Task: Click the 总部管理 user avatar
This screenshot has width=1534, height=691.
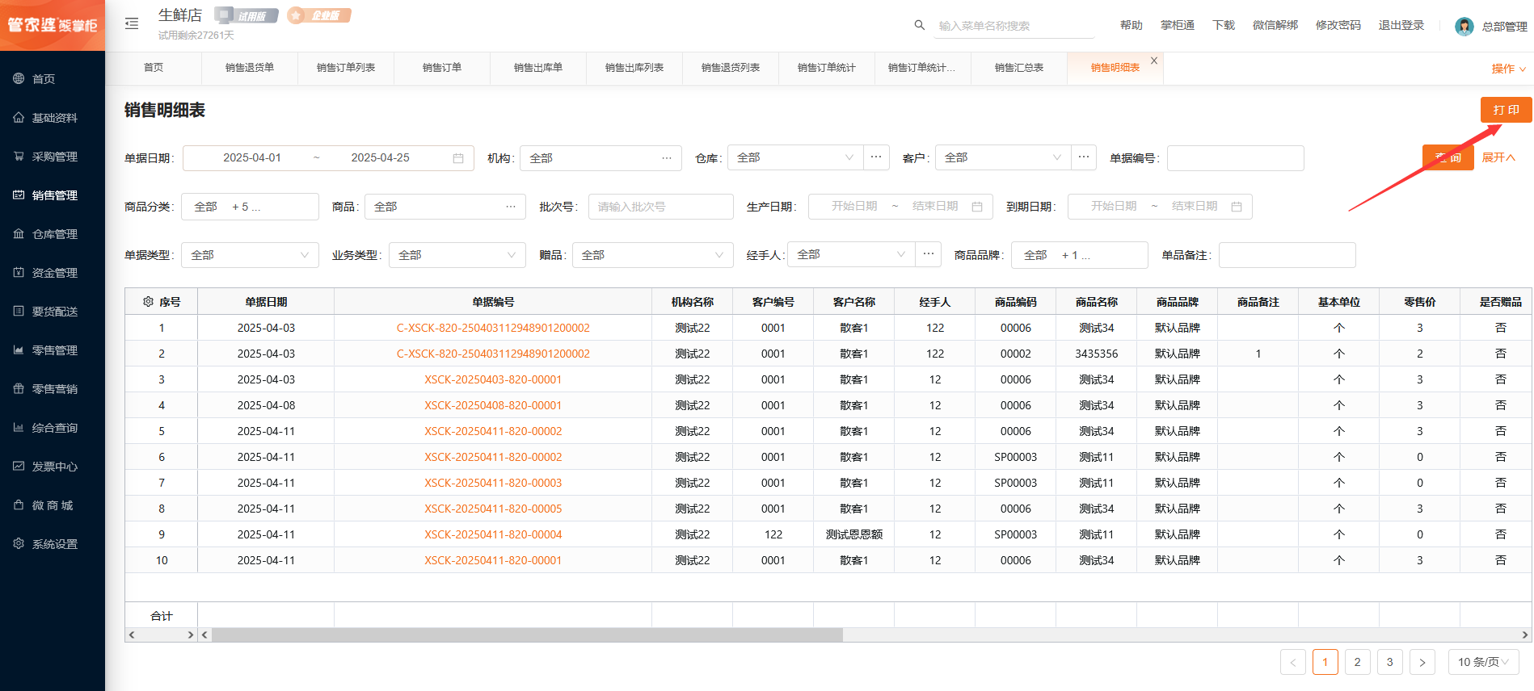Action: point(1464,27)
